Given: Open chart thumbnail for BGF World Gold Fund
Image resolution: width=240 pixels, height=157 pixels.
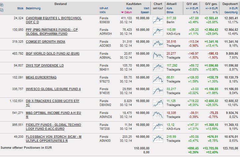Looking at the screenshot, I should click(x=158, y=56).
